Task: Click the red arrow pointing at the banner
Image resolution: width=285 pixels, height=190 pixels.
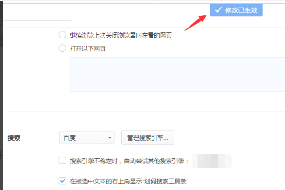Action: point(196,22)
